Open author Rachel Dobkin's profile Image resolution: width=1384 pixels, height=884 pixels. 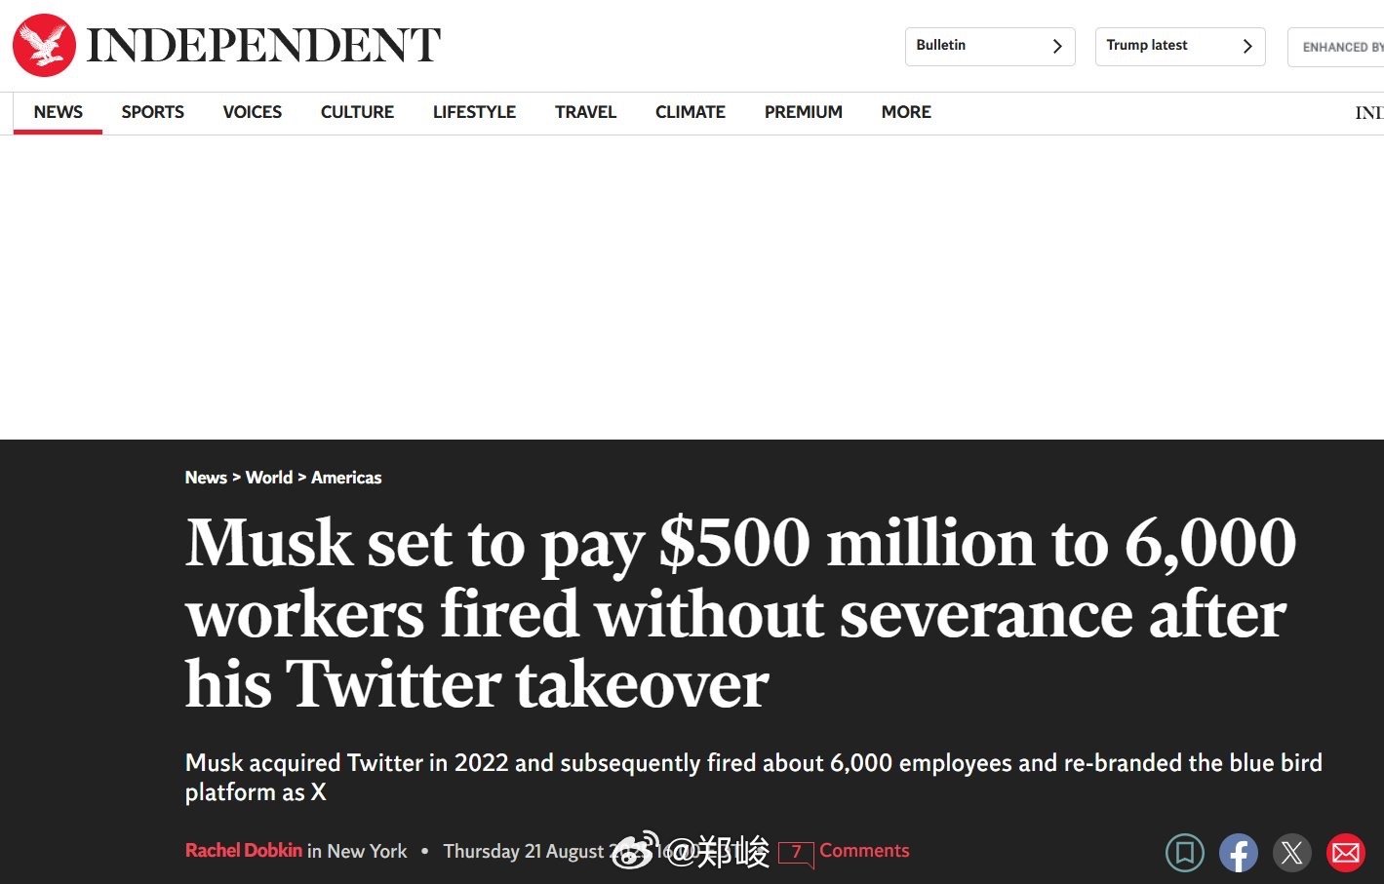pos(244,850)
